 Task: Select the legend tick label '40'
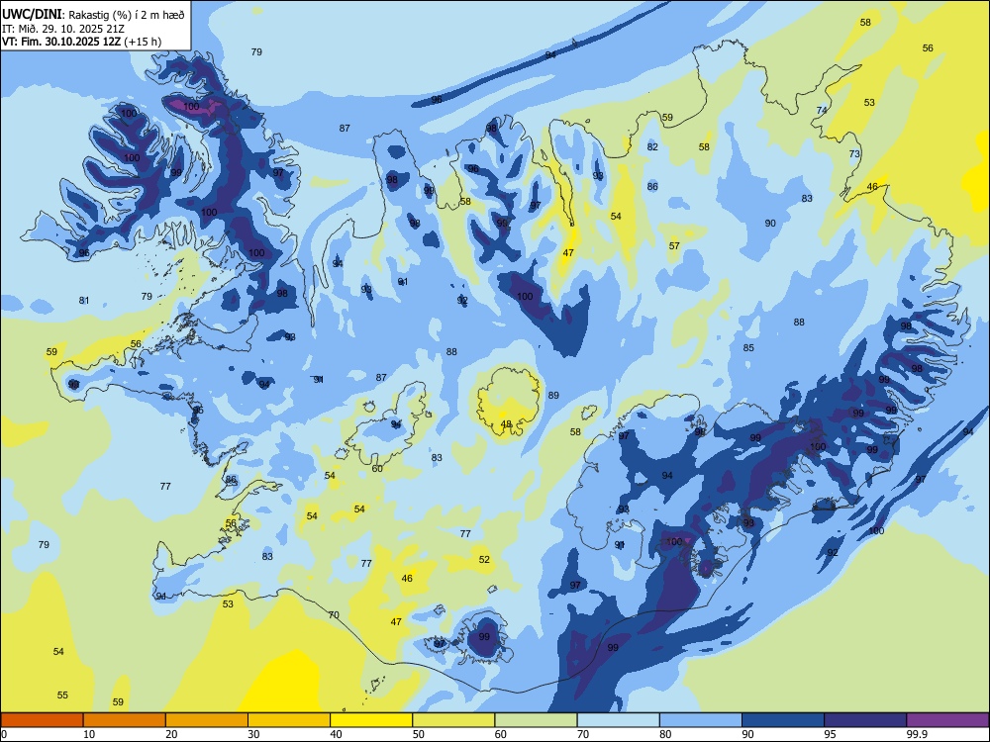pos(336,734)
